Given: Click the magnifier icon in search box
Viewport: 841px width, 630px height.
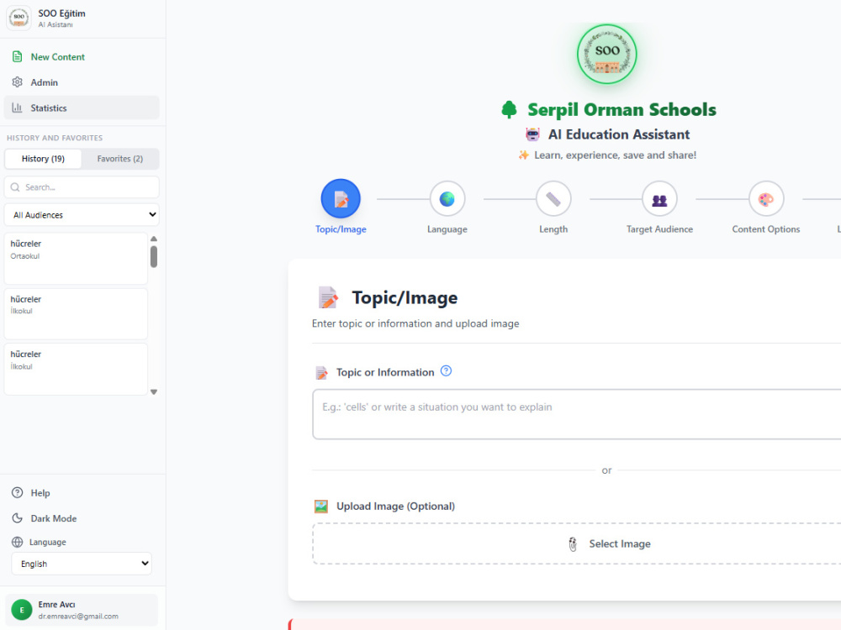Looking at the screenshot, I should (15, 187).
